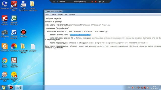
Task: Click the 'Минимум проблем!!!' text
Action: coord(138,43)
